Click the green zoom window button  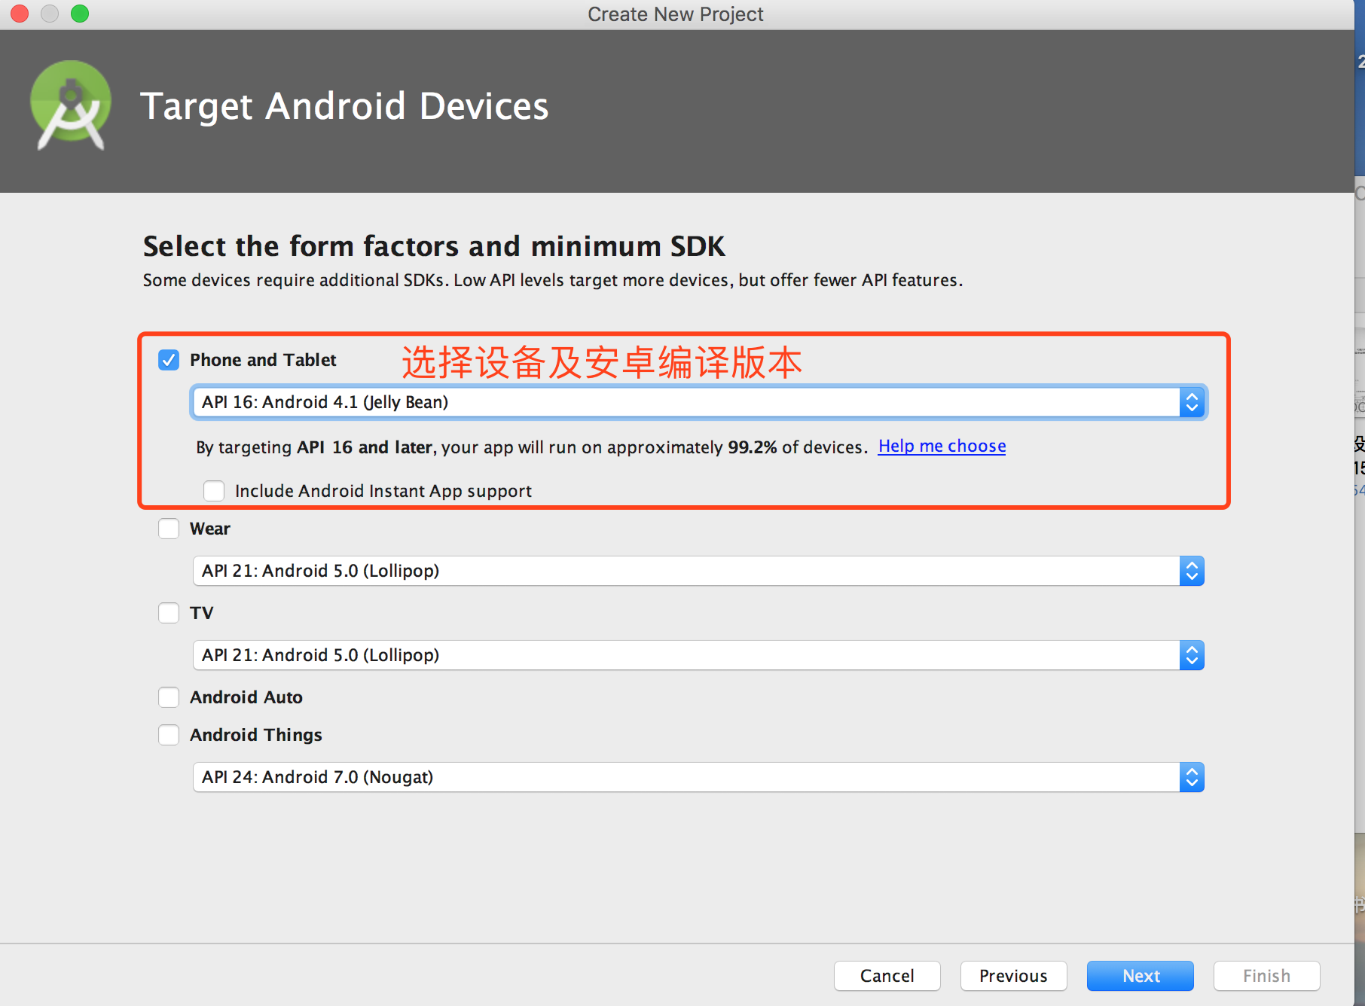coord(80,14)
